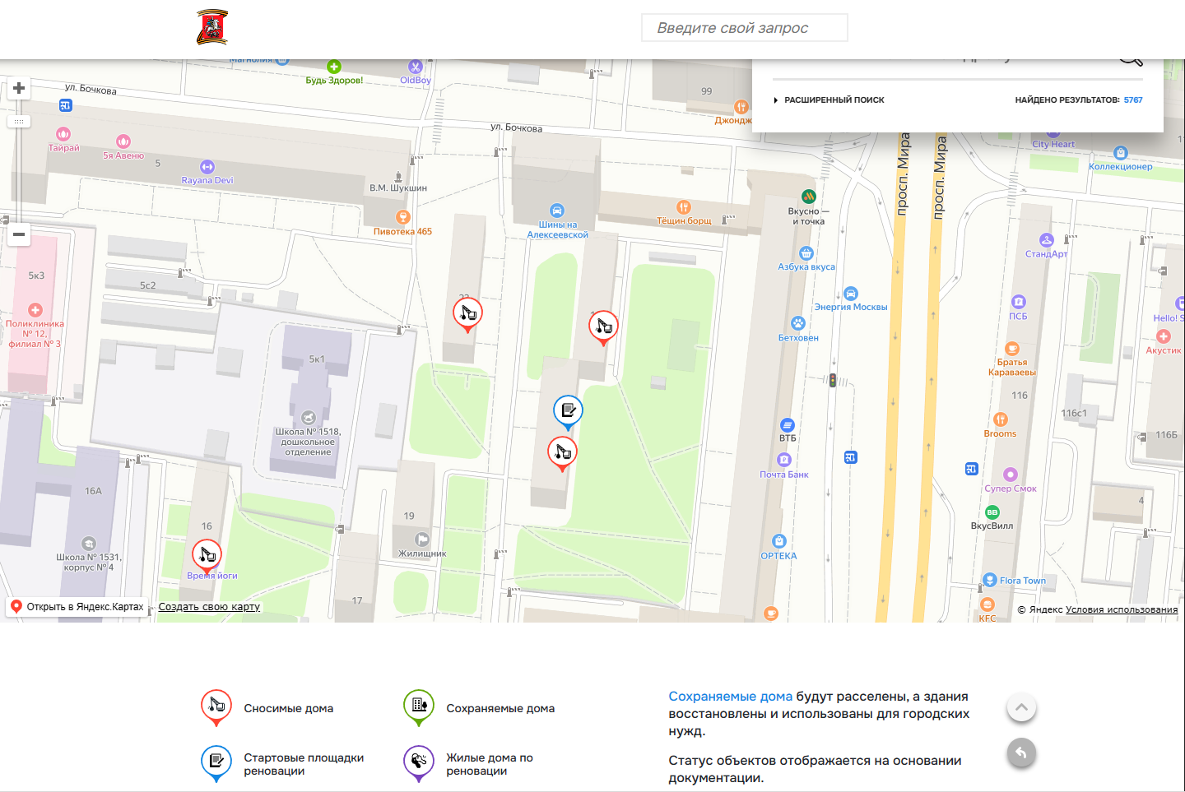This screenshot has height=792, width=1185.
Task: Click the Шины на Алексеевской icon
Action: 557,211
